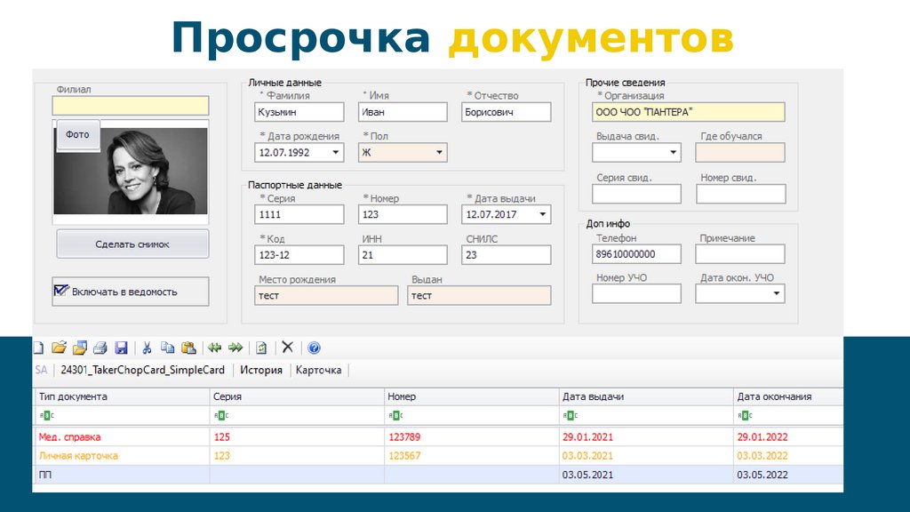This screenshot has width=910, height=512.
Task: Click the ИНН input field
Action: [403, 255]
